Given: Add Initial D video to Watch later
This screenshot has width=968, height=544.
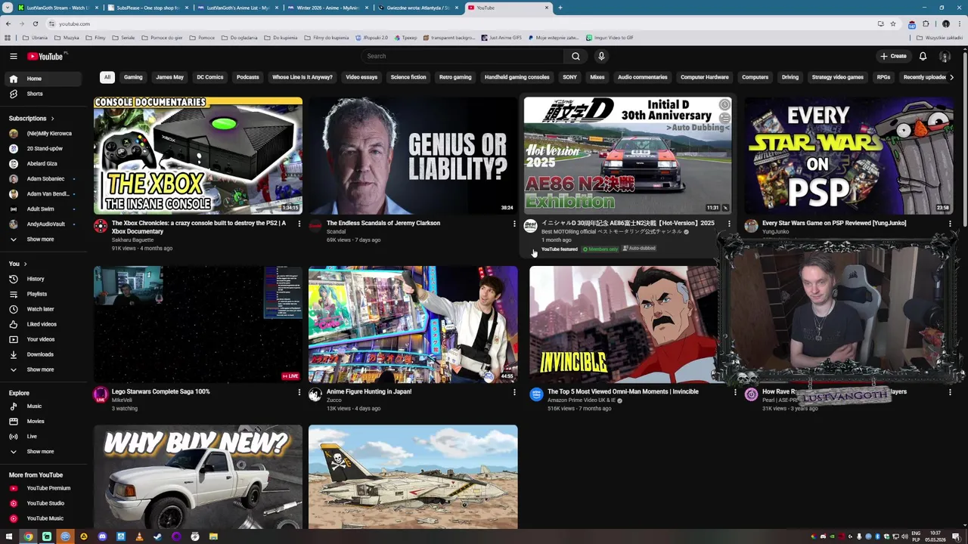Looking at the screenshot, I should (x=724, y=104).
